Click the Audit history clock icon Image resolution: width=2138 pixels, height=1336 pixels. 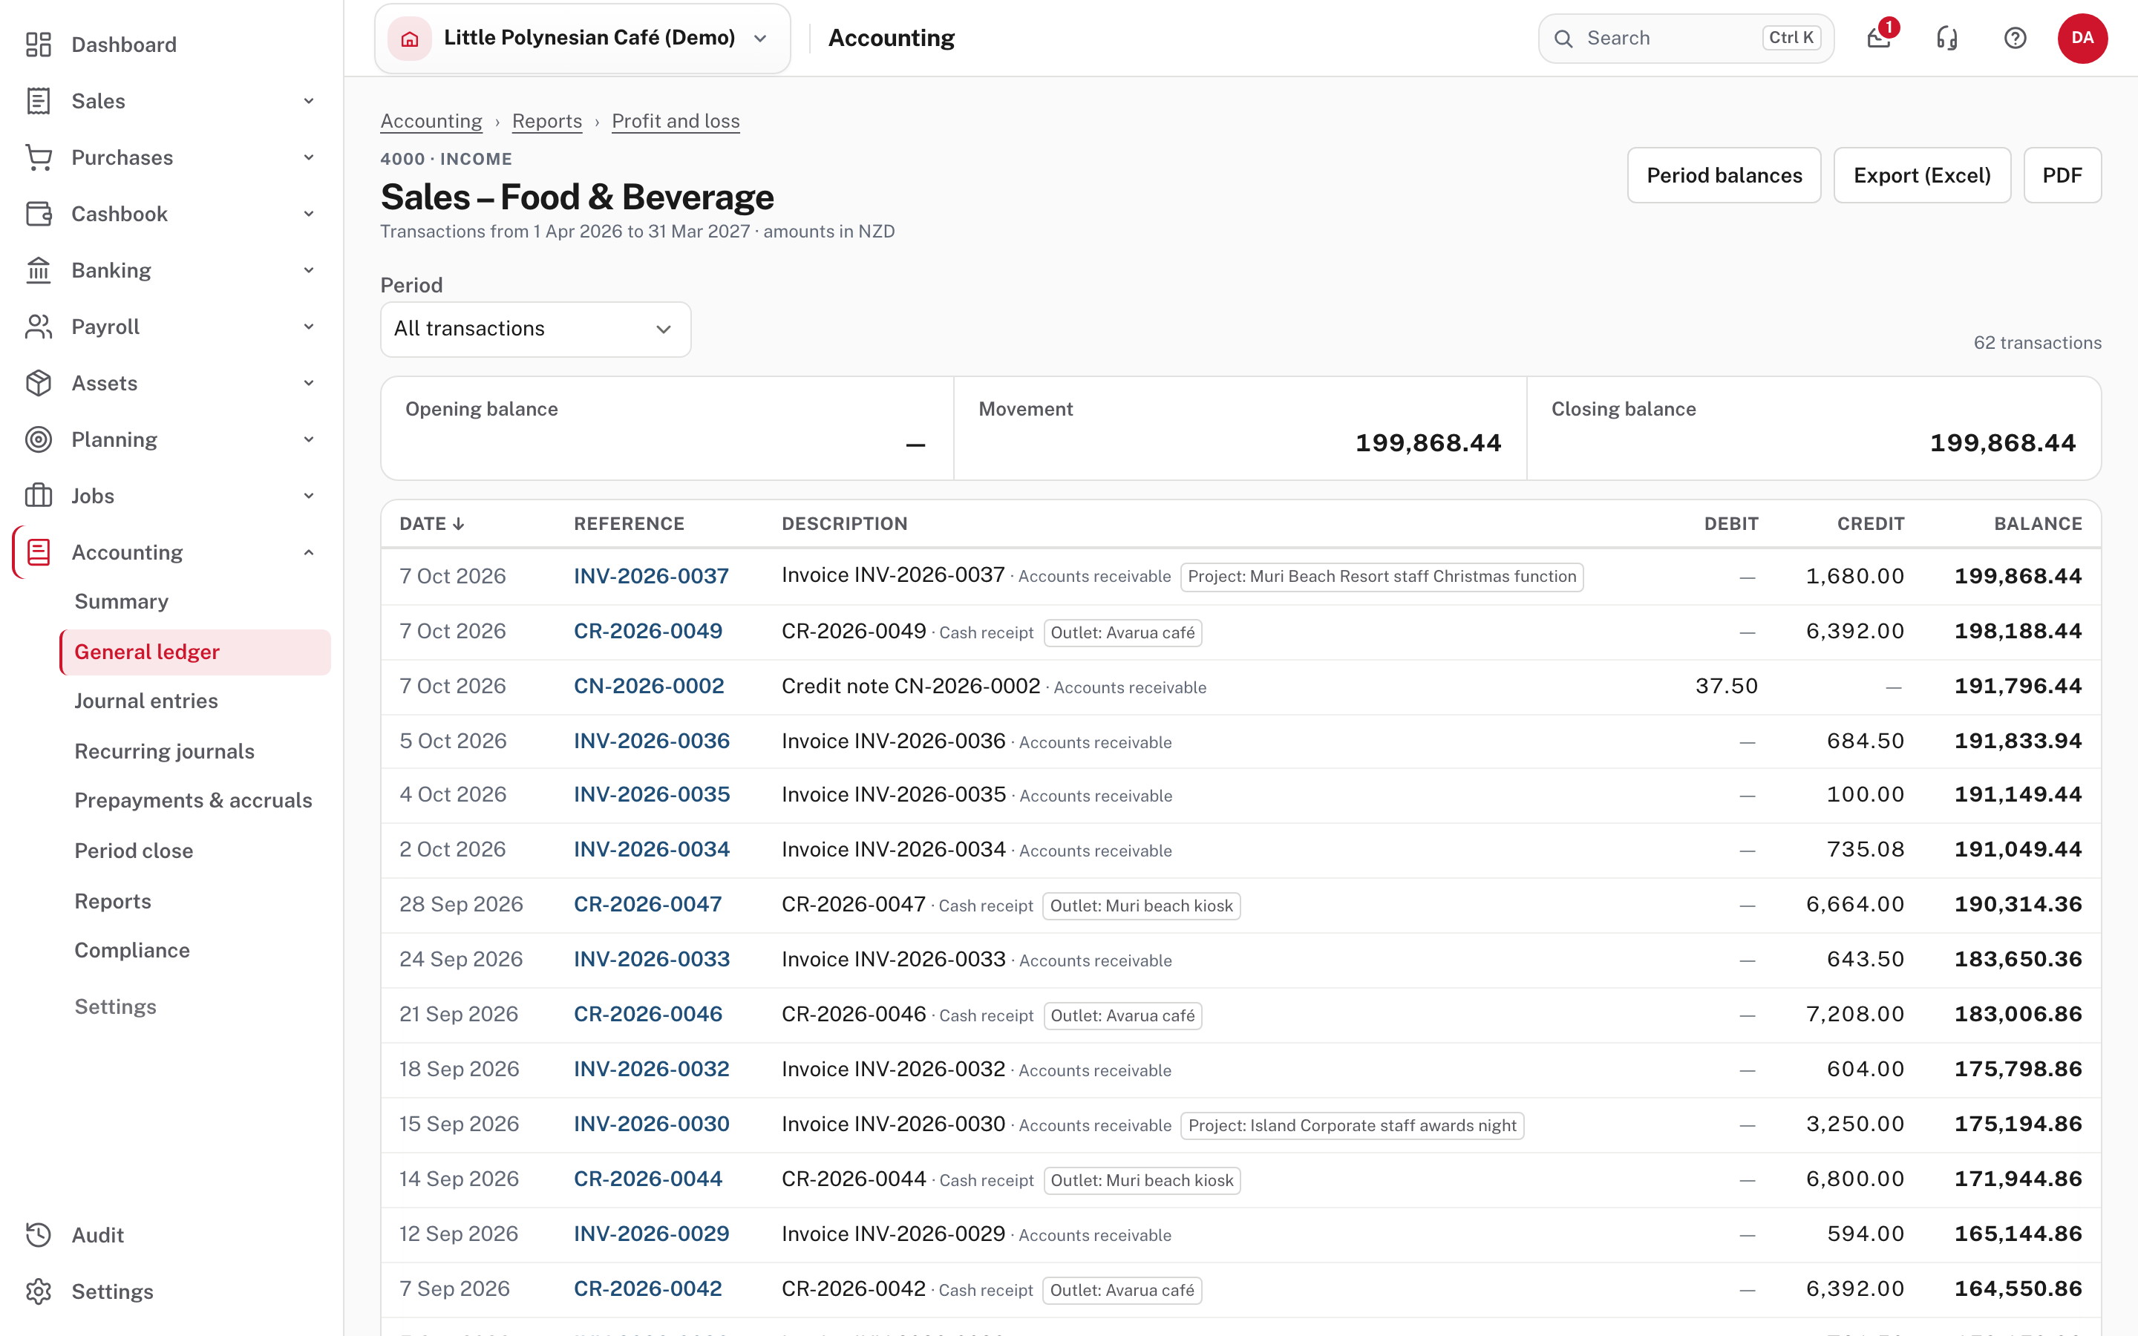point(38,1235)
